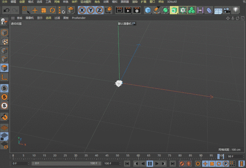246x168 pixels.
Task: Switch to polygons mode
Action: click(x=4, y=68)
